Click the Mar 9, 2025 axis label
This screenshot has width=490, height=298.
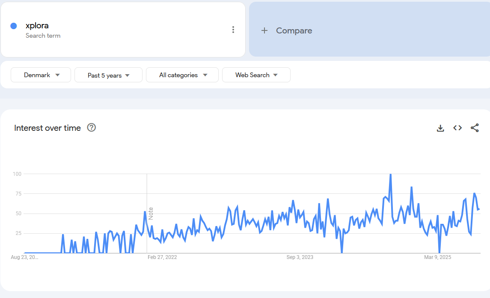pyautogui.click(x=437, y=257)
